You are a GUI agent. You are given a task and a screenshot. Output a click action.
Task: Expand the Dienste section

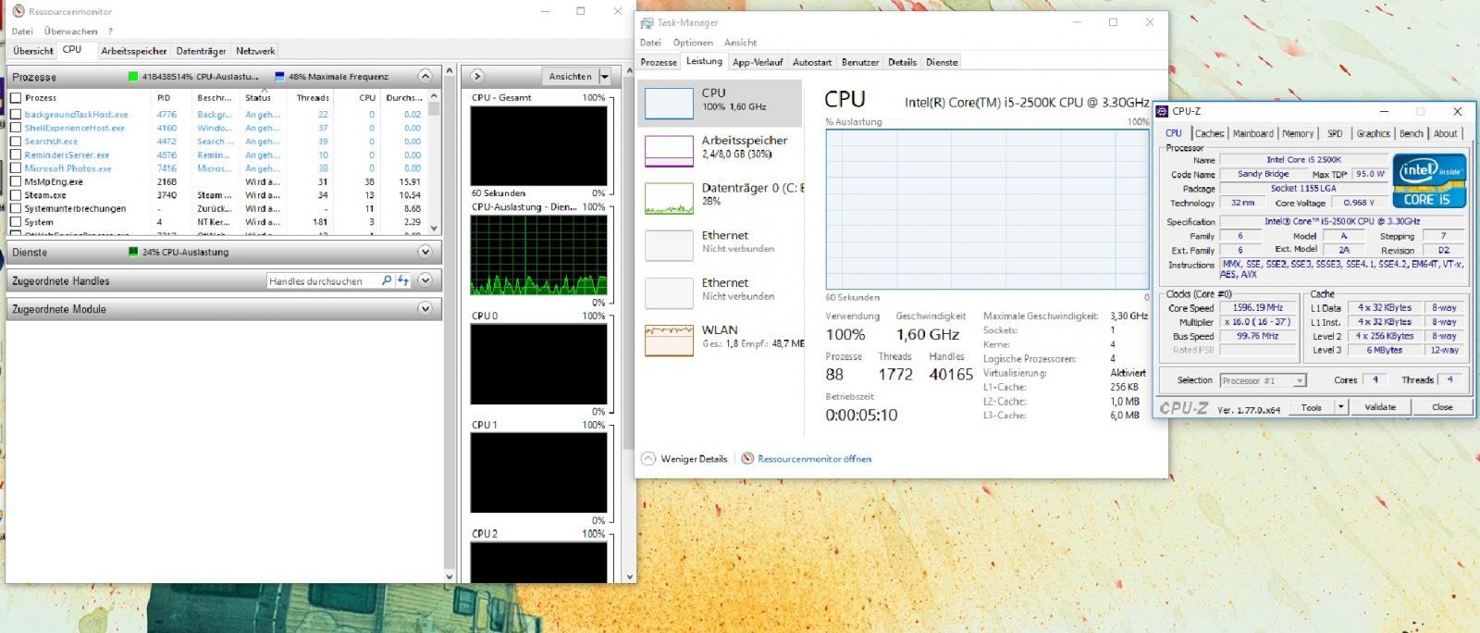(x=425, y=252)
